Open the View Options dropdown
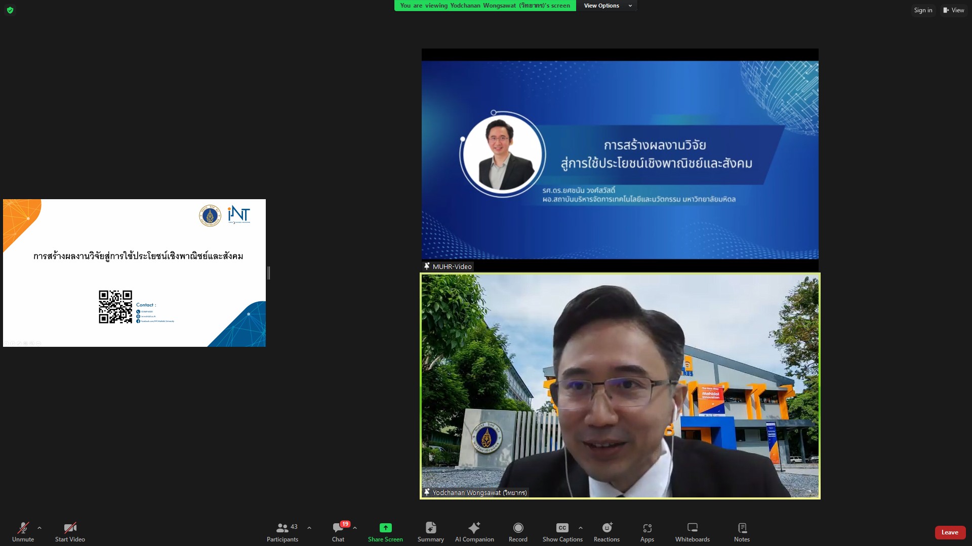972x546 pixels. [607, 6]
